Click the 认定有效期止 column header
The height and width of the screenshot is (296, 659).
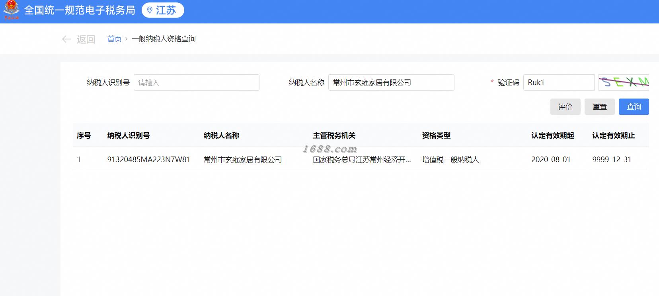[x=614, y=135]
